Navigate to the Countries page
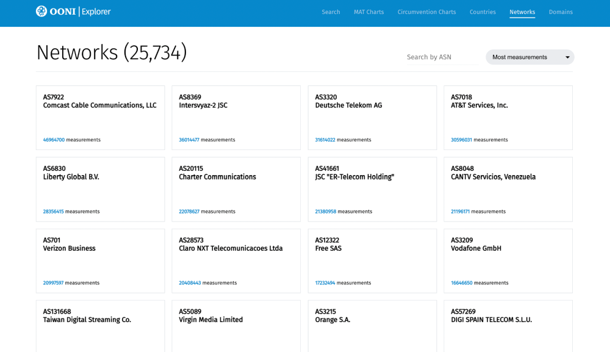The height and width of the screenshot is (352, 610). (x=483, y=12)
